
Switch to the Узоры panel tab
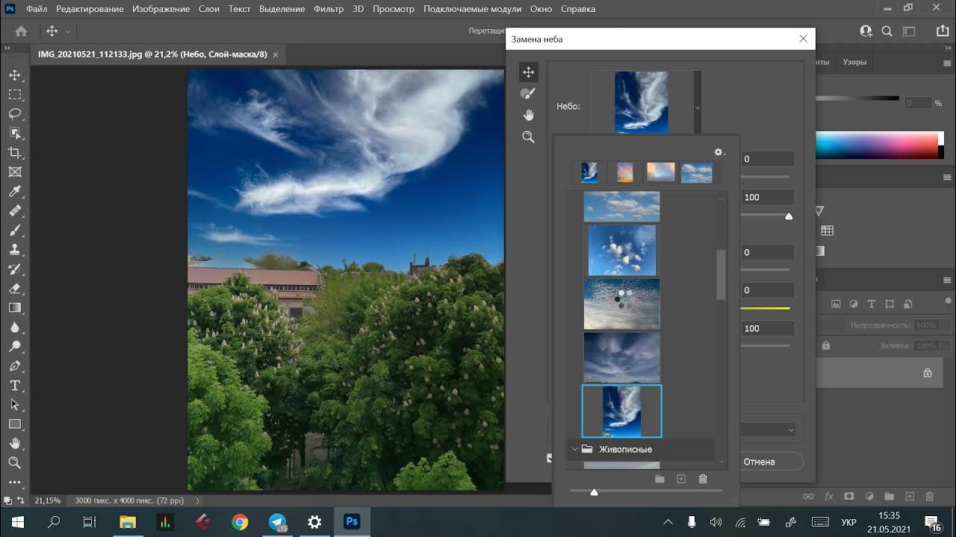[854, 62]
